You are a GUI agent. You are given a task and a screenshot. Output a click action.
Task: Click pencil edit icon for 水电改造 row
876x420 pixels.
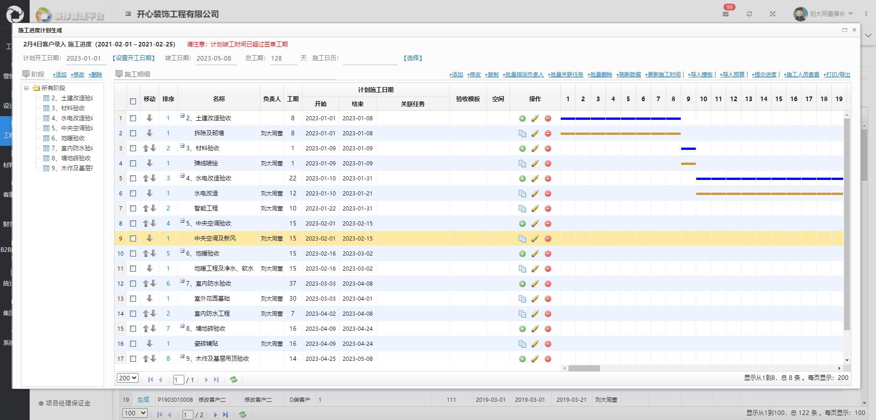535,194
